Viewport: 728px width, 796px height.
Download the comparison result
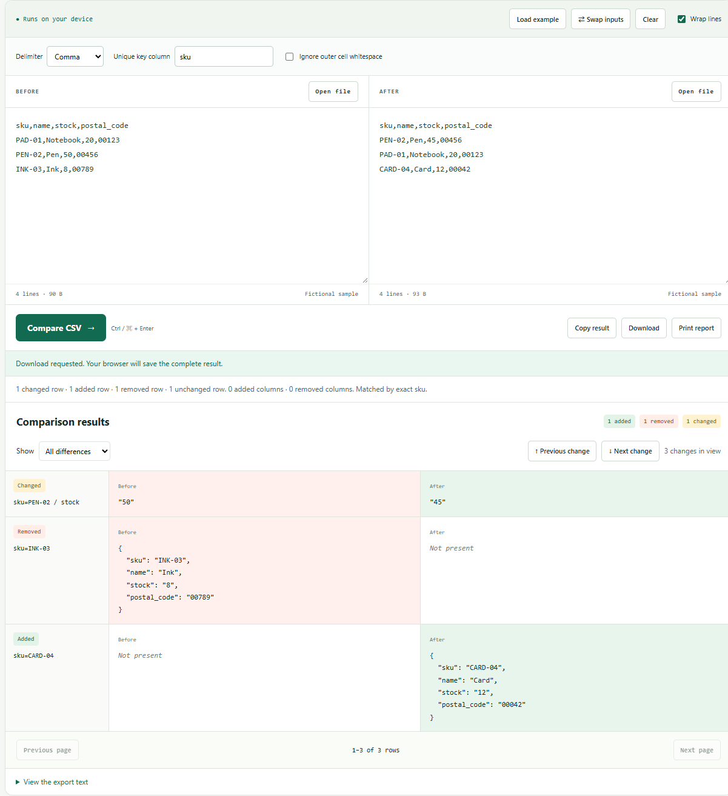644,328
